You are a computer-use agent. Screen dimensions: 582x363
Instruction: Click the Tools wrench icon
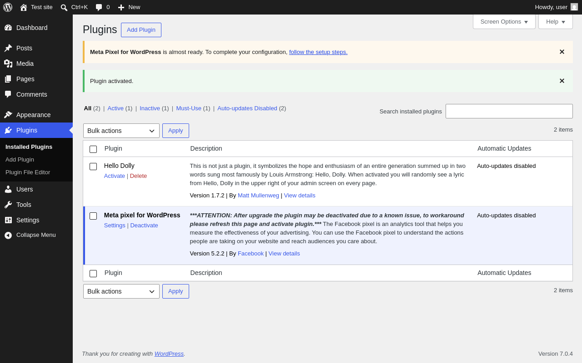click(x=8, y=205)
